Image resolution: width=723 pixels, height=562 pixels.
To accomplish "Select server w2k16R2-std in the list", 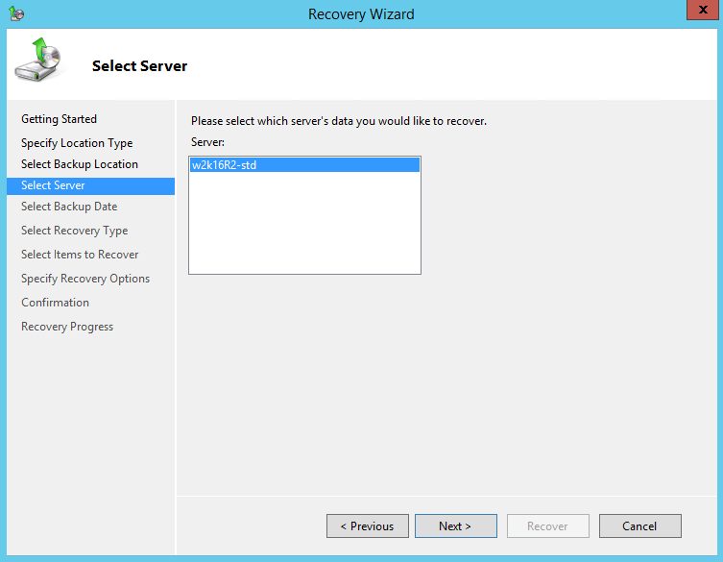I will coord(224,165).
